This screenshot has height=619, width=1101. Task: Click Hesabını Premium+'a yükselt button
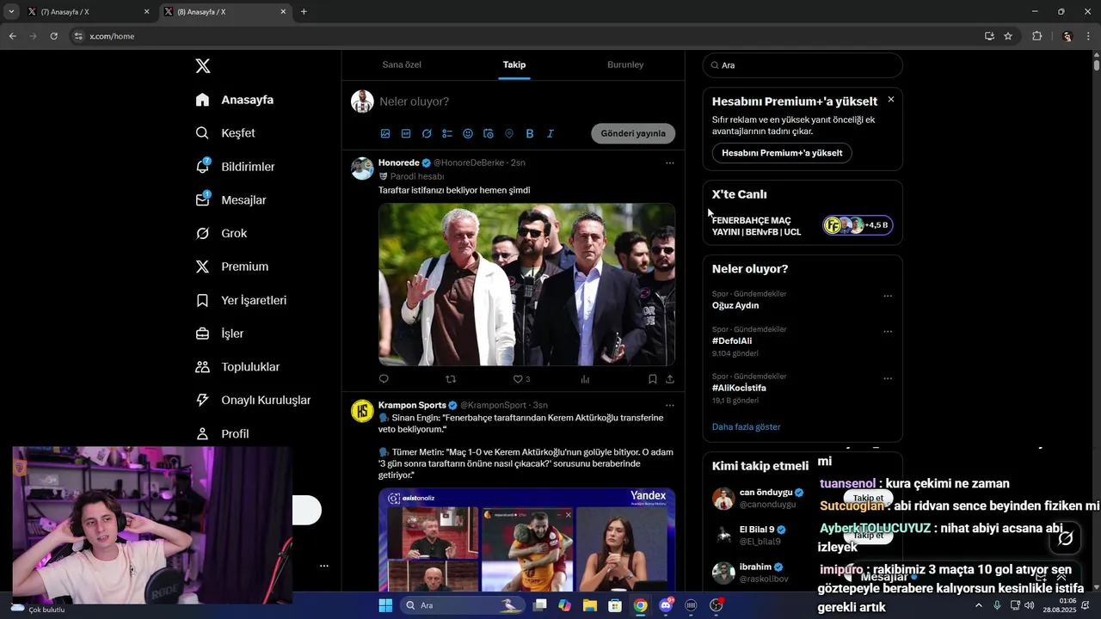click(x=782, y=153)
